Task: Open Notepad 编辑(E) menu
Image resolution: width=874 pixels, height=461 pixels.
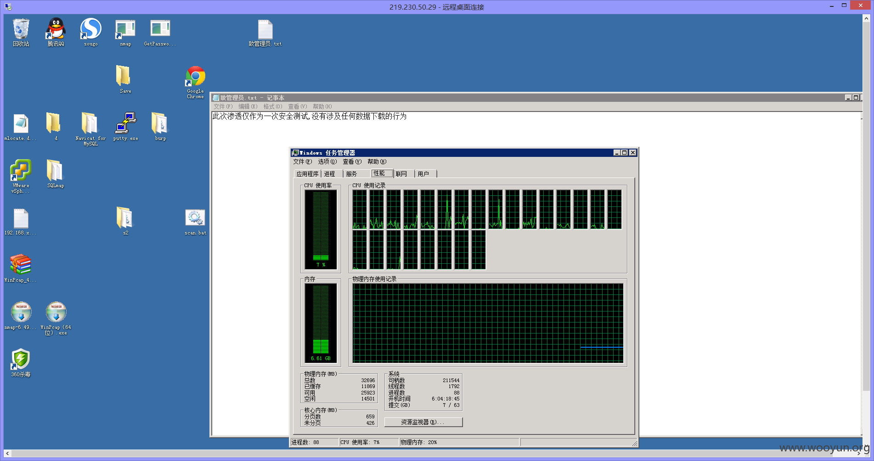Action: pyautogui.click(x=248, y=106)
